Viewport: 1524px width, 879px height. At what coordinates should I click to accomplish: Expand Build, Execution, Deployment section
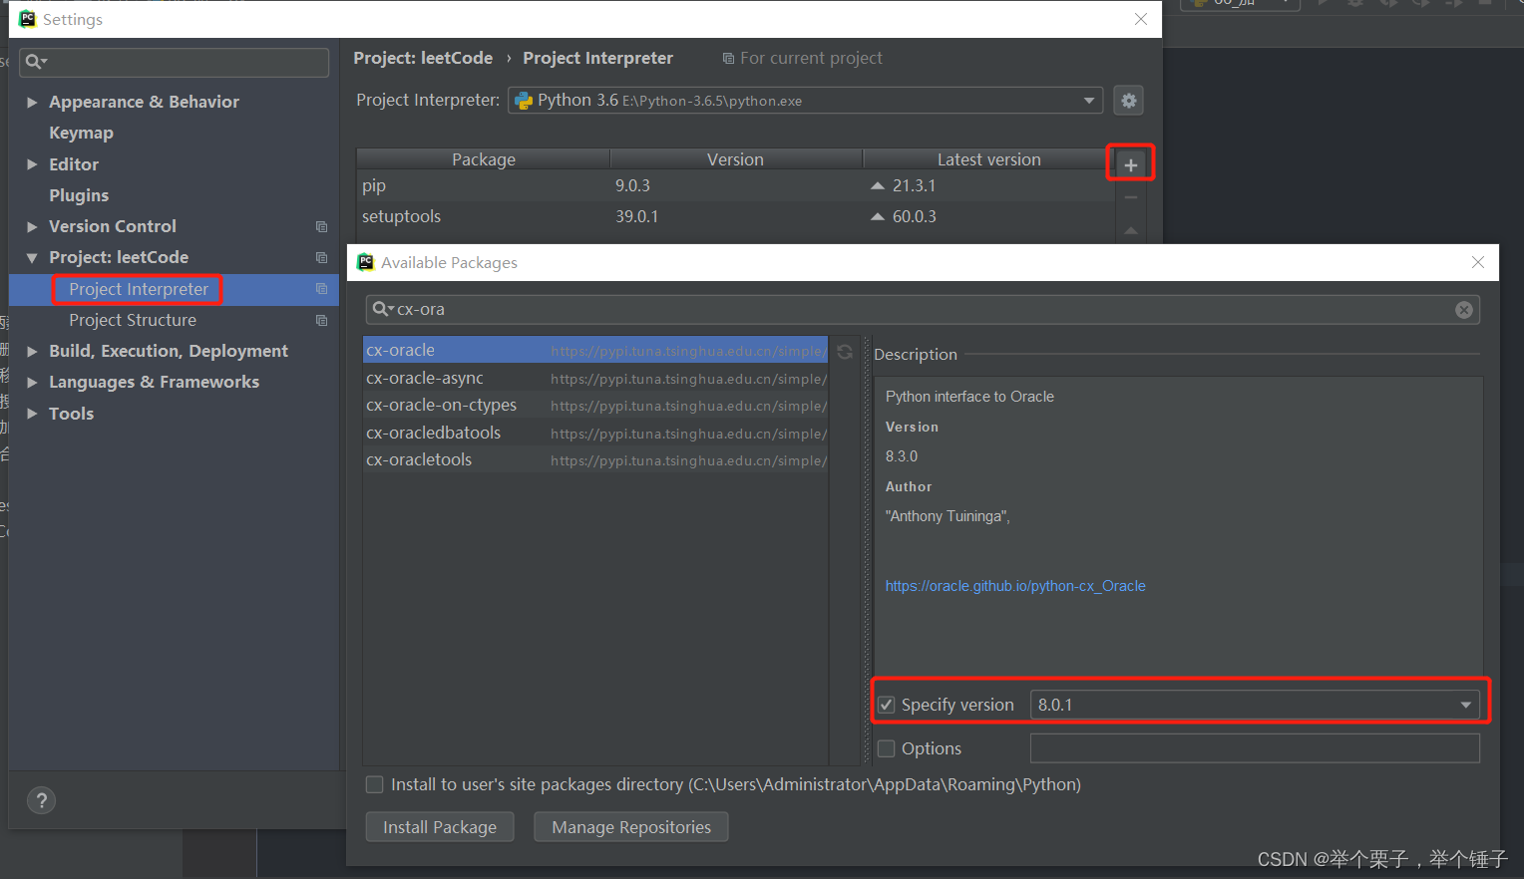(32, 352)
